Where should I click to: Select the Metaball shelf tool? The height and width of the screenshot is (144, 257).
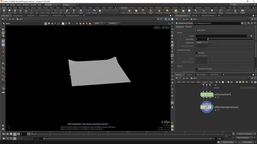(x=94, y=11)
